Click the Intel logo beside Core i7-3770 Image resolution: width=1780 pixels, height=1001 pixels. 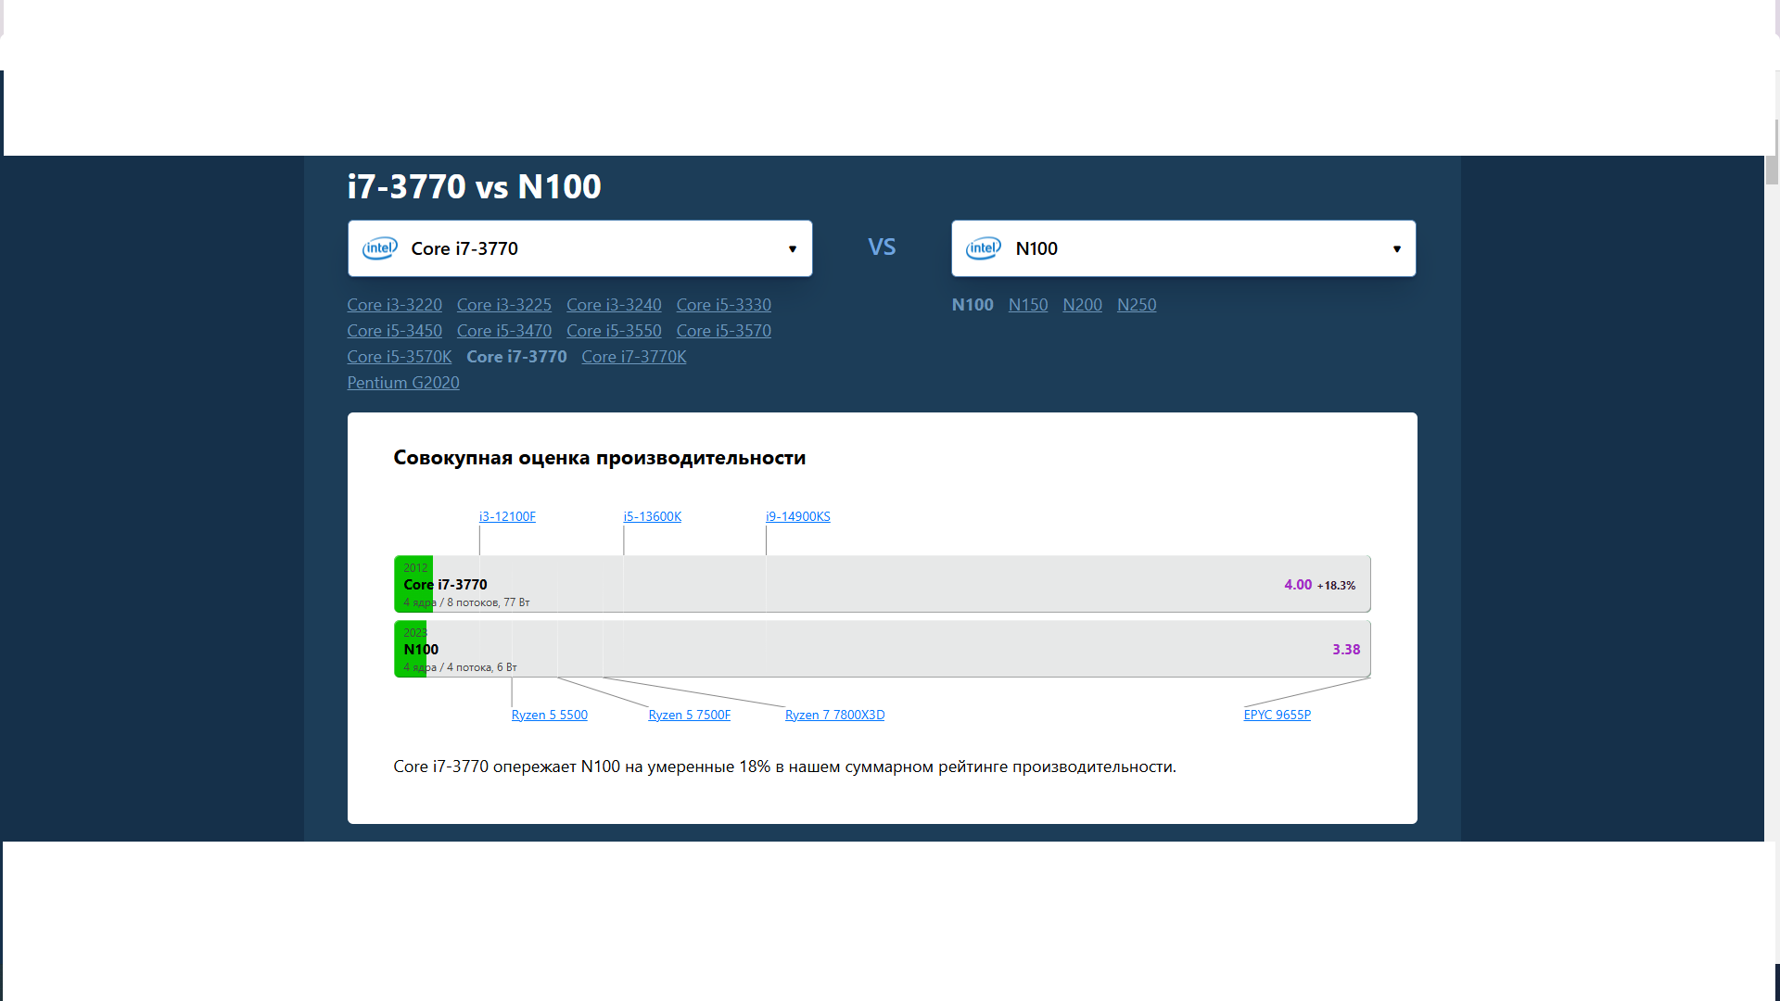tap(380, 248)
